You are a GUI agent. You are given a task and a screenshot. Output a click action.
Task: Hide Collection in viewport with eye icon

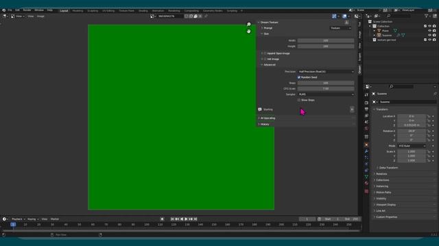point(430,26)
